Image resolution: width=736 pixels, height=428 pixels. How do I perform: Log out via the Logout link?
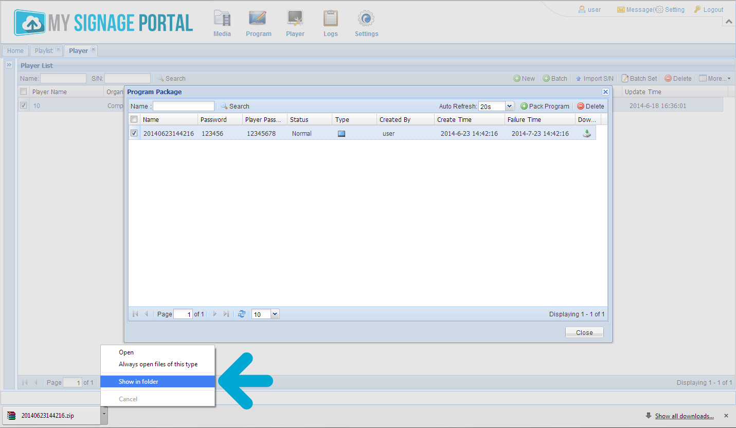point(709,10)
